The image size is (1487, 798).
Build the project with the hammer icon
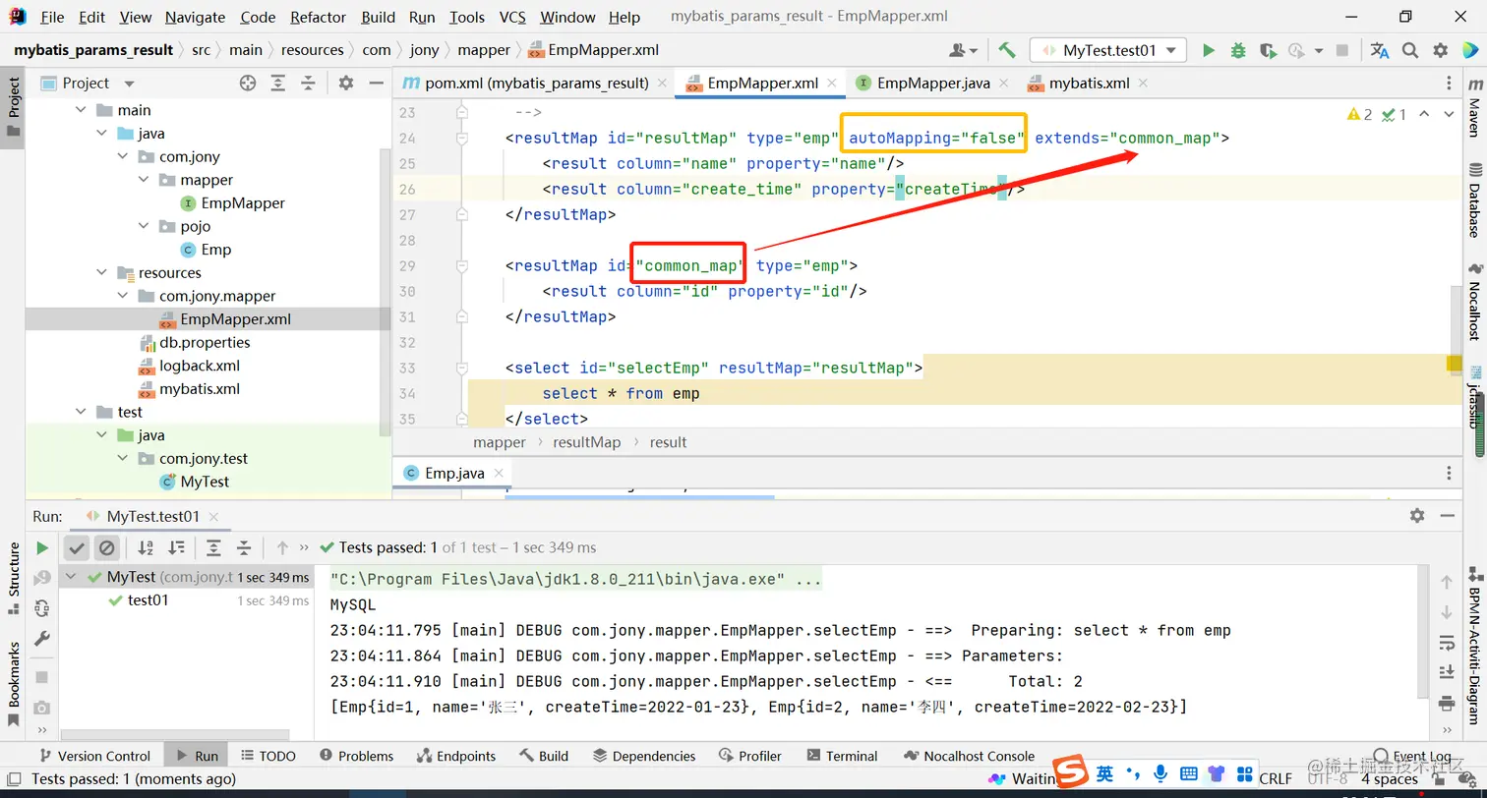pos(1006,50)
